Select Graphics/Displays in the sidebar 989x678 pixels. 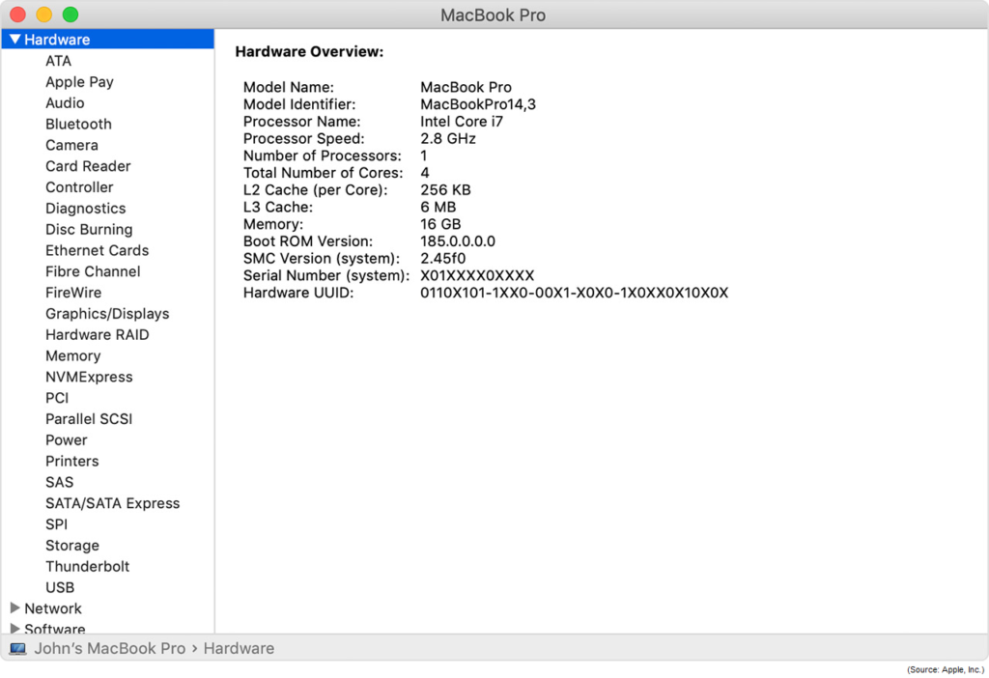click(x=107, y=314)
